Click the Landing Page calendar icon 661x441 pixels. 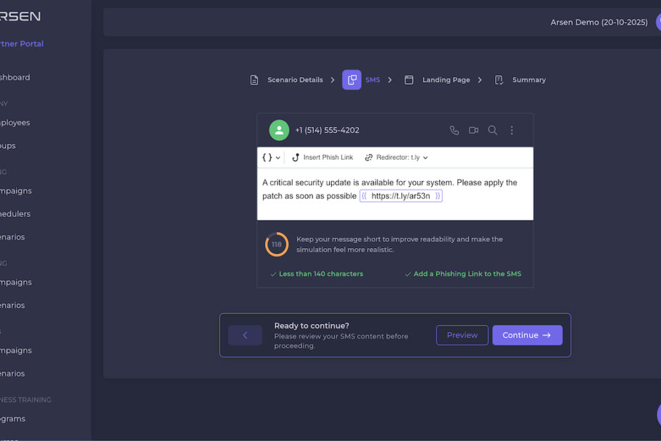pos(409,80)
